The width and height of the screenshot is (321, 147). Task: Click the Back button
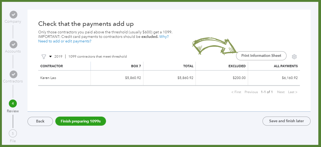tap(40, 121)
